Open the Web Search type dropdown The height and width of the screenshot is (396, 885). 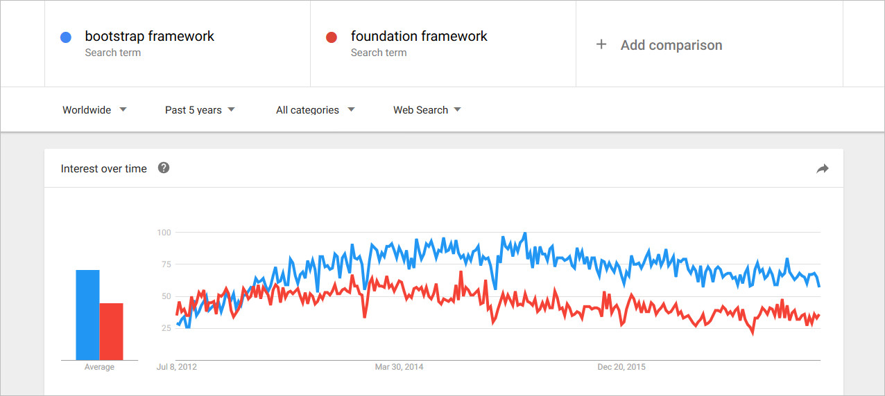(x=427, y=109)
